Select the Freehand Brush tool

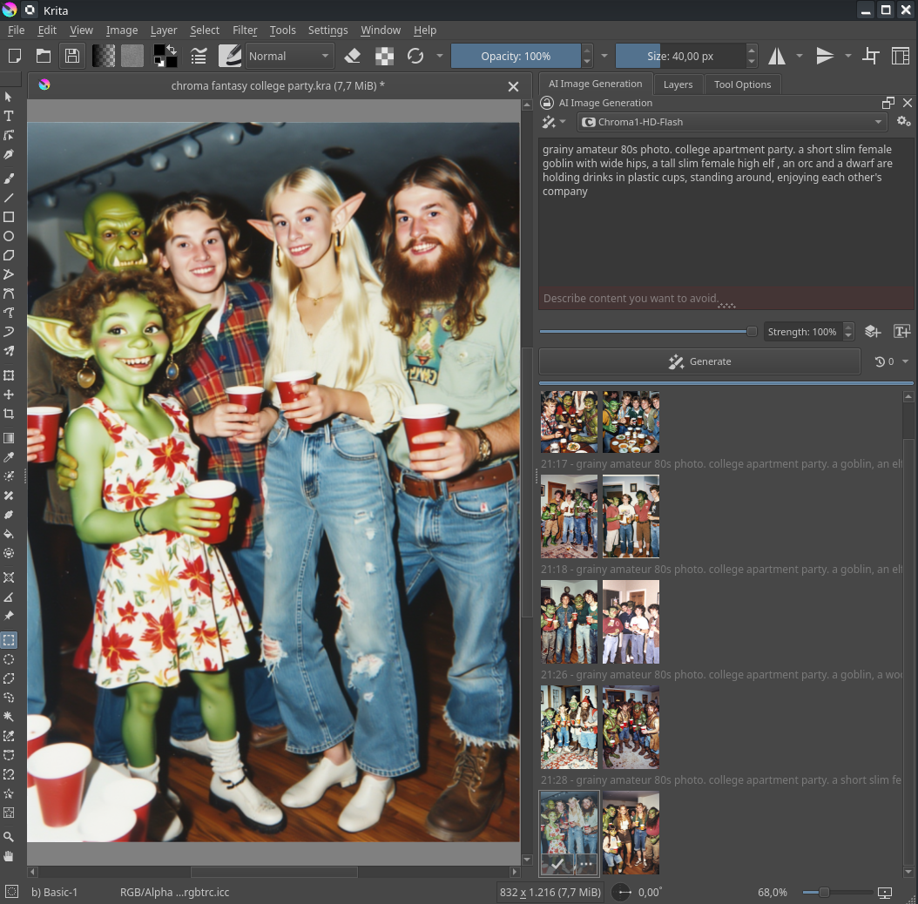9,179
